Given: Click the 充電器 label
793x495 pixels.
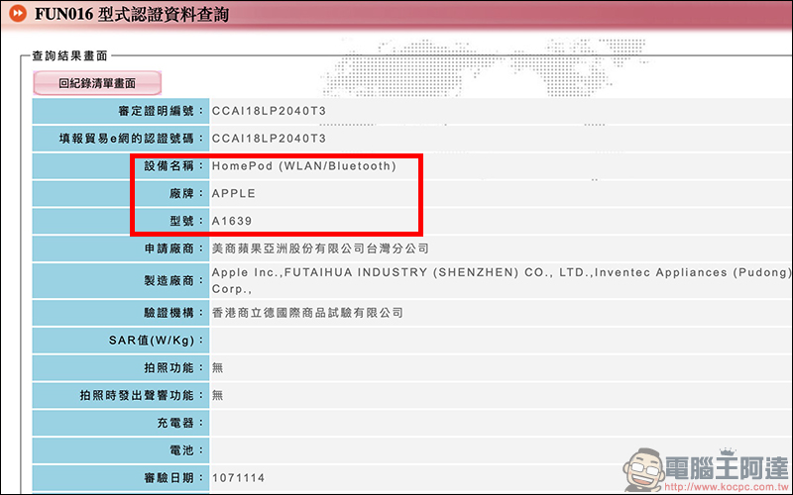Looking at the screenshot, I should 180,423.
